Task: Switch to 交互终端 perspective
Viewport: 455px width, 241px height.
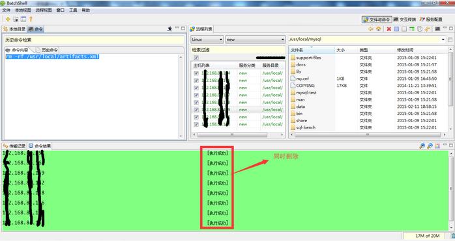Action: [x=405, y=19]
